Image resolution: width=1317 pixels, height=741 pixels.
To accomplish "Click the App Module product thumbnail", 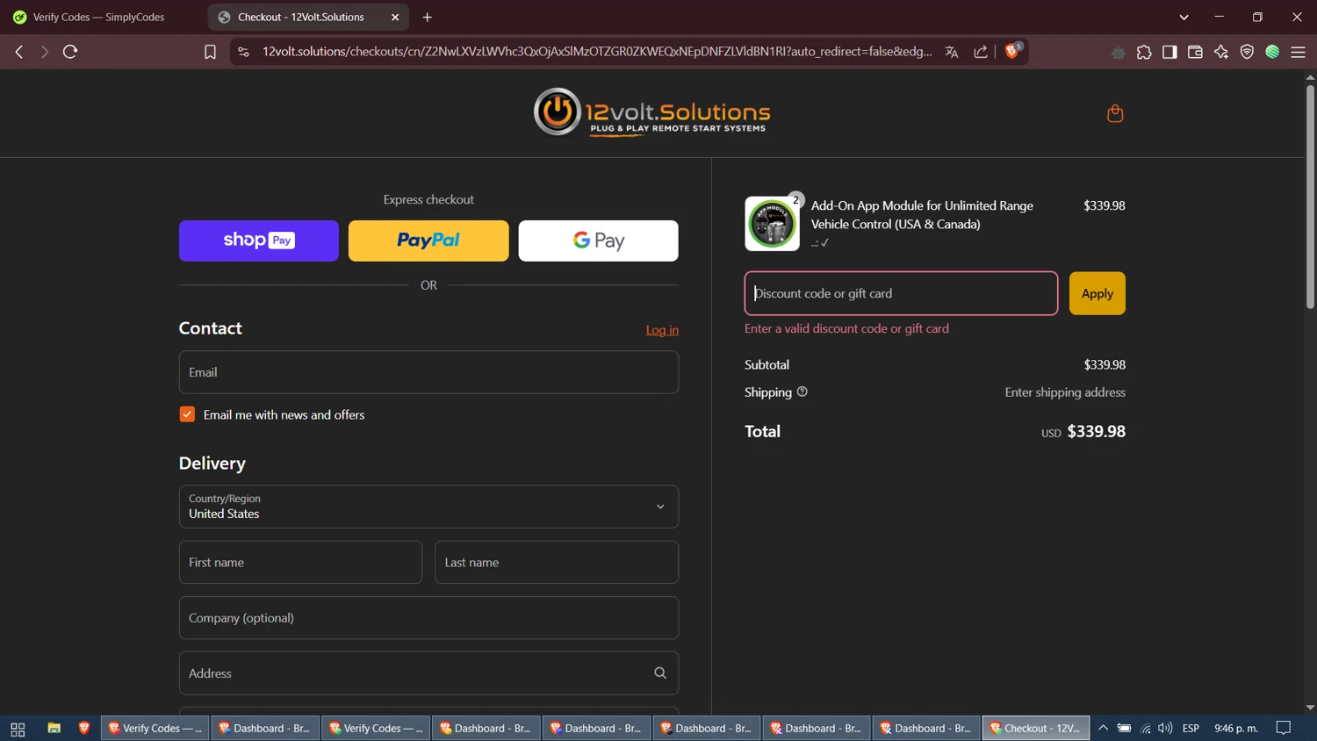I will (772, 224).
